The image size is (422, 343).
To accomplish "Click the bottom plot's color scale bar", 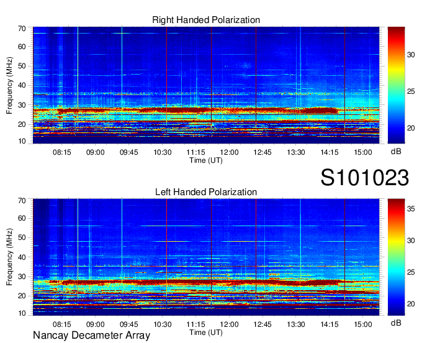I will pos(396,257).
